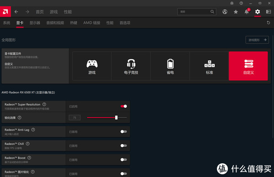Screen dimensions: 274x177
Task: Toggle the sidebar panel icon
Action: (x=269, y=12)
